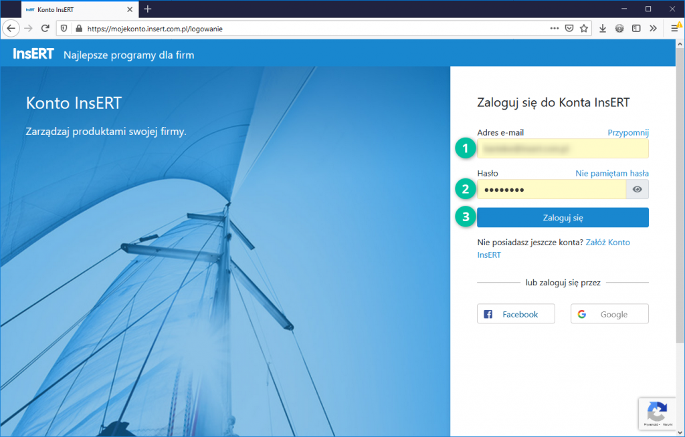
Task: Click the page vertical scrollbar
Action: pos(680,196)
